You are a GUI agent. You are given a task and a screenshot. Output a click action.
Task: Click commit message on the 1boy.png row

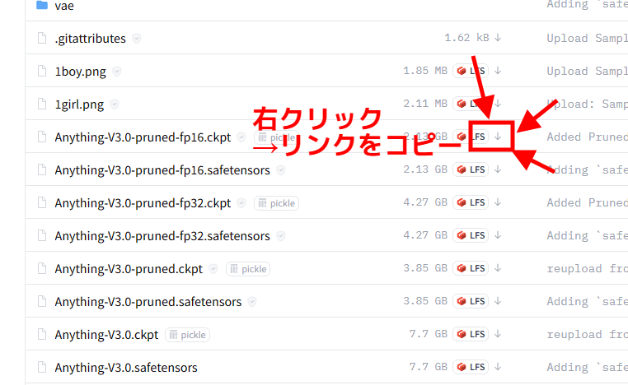[587, 71]
